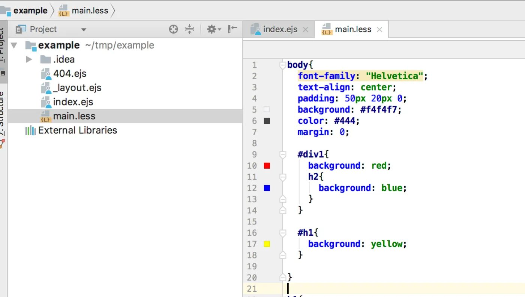
Task: Close the main.less editor tab
Action: (x=379, y=30)
